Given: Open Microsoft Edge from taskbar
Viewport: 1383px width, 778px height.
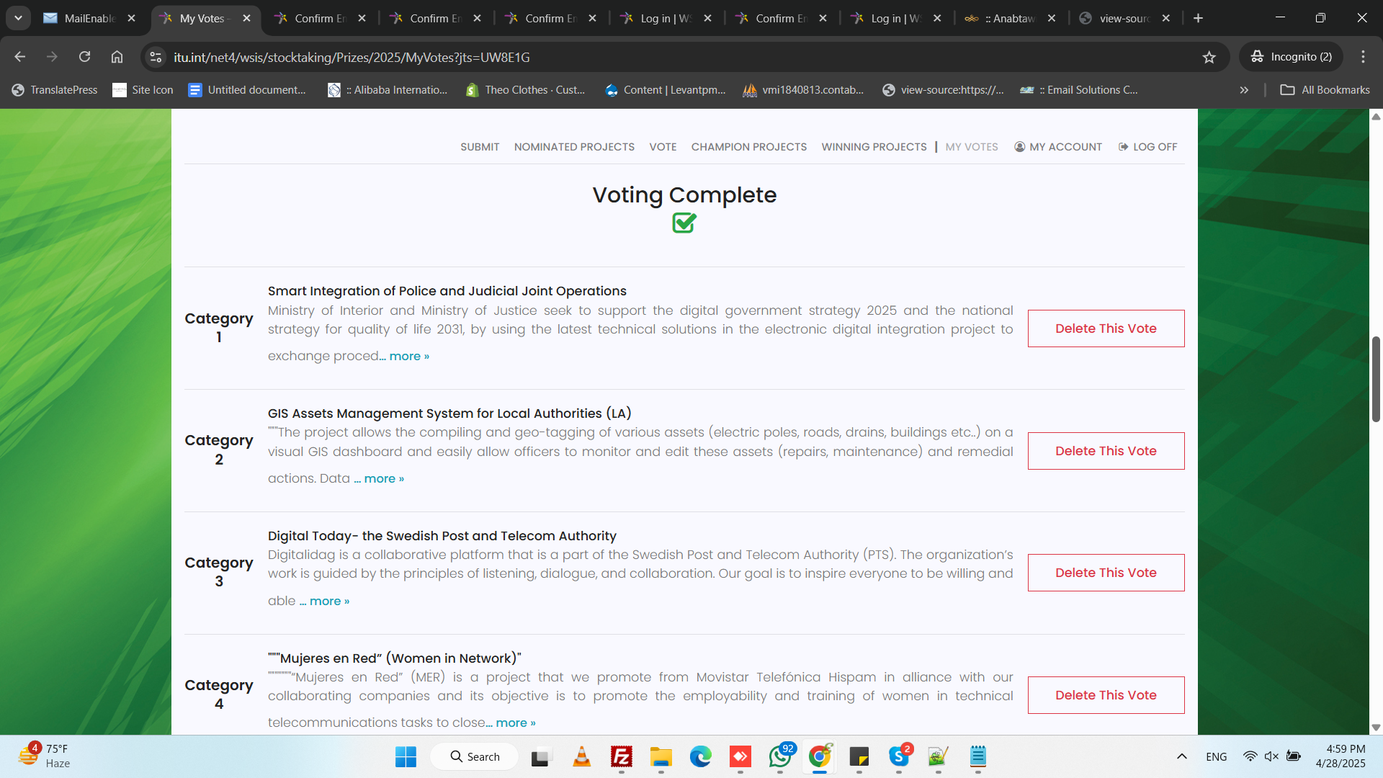Looking at the screenshot, I should [x=700, y=756].
